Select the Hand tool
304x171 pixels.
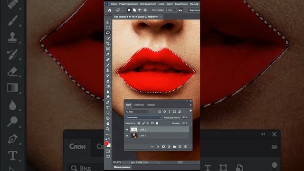click(108, 123)
